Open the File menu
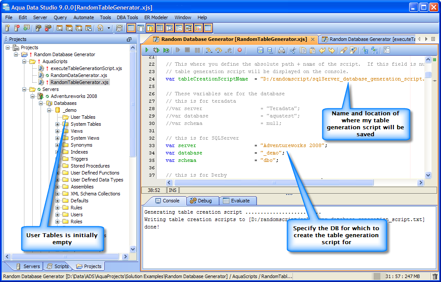Image resolution: width=441 pixels, height=282 pixels. [9, 17]
